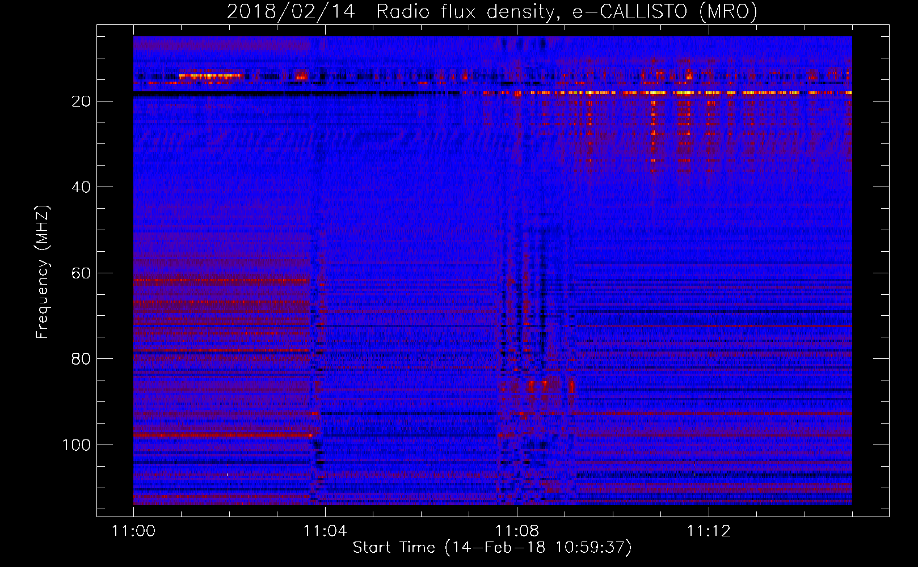
Task: Click the '40' frequency tick label
Action: coord(81,187)
